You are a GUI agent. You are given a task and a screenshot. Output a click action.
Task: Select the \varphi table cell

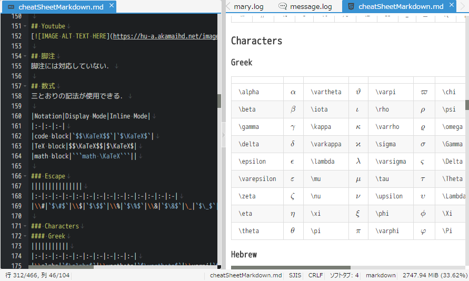391,231
